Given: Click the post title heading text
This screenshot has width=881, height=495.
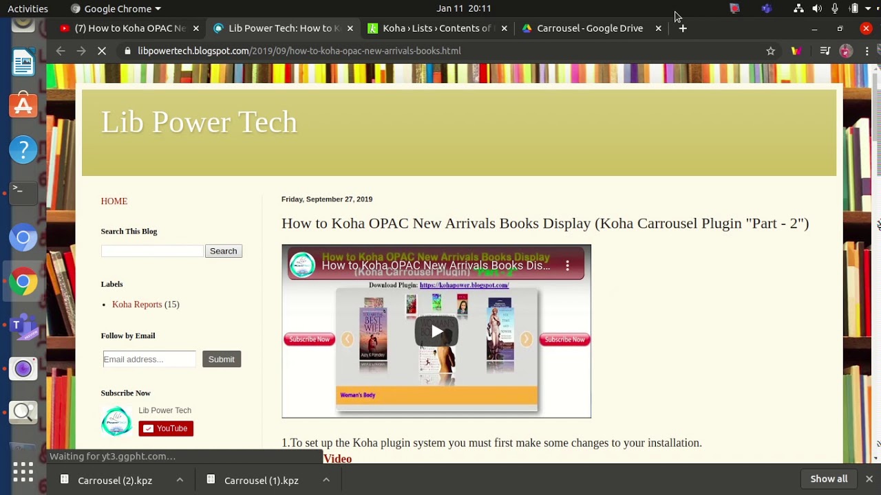Looking at the screenshot, I should point(544,223).
